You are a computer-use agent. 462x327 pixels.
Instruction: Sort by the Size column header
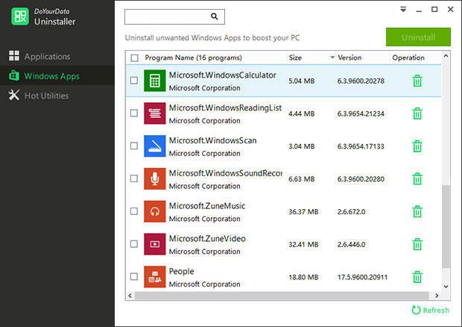pyautogui.click(x=295, y=57)
